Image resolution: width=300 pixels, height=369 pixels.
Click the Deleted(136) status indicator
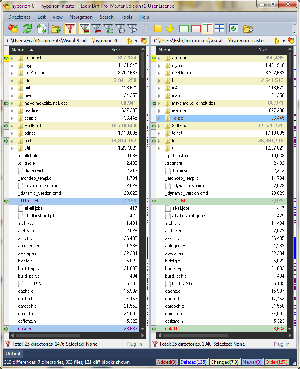194,362
